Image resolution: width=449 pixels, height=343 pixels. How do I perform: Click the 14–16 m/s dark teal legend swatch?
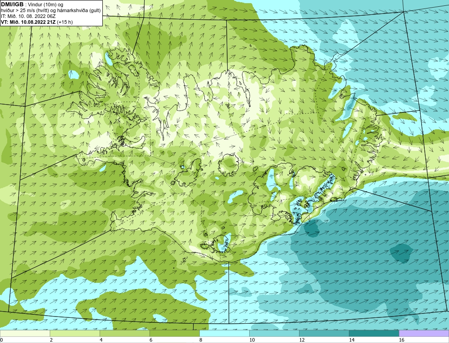374,333
